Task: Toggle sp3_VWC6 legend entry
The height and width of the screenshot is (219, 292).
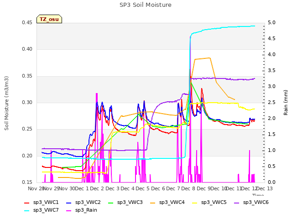Action: pyautogui.click(x=251, y=203)
